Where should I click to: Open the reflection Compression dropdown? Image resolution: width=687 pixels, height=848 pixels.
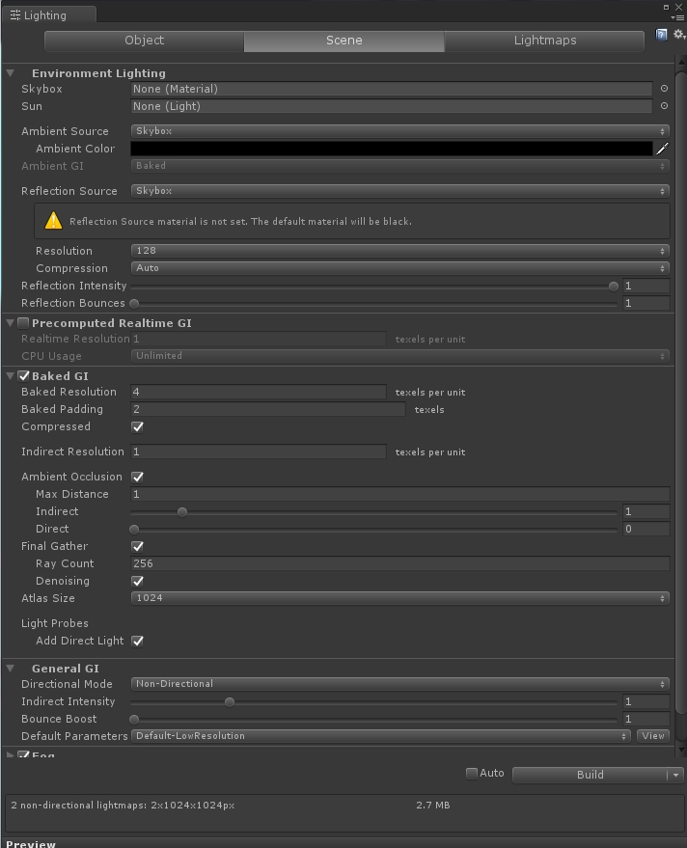399,267
